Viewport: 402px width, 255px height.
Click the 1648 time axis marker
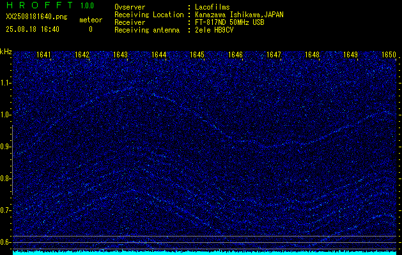pyautogui.click(x=313, y=55)
